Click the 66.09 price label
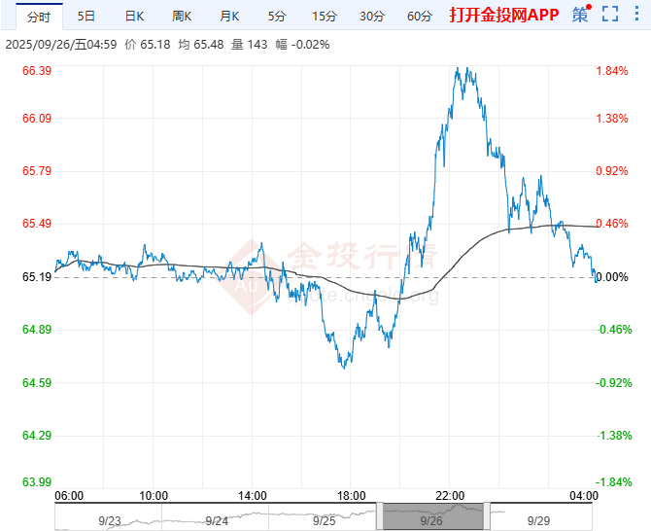Viewport: 651px width, 531px height. point(37,119)
